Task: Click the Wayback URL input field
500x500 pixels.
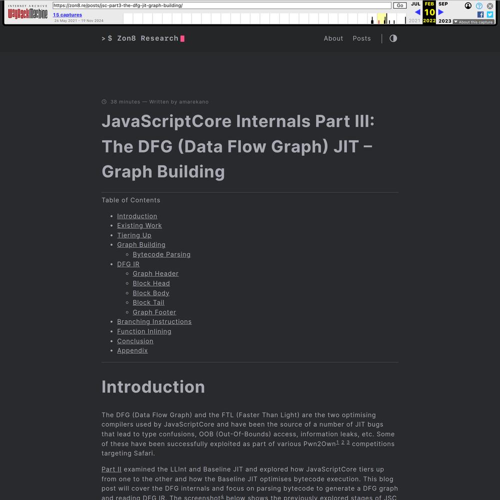Action: pyautogui.click(x=221, y=5)
